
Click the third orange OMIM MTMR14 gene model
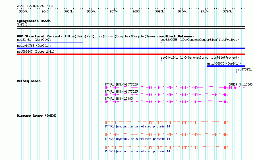[167, 147]
